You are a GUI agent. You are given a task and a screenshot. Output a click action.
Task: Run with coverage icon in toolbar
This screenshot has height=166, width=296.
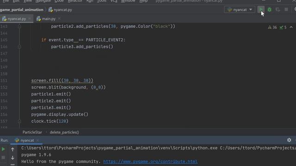coord(277,10)
